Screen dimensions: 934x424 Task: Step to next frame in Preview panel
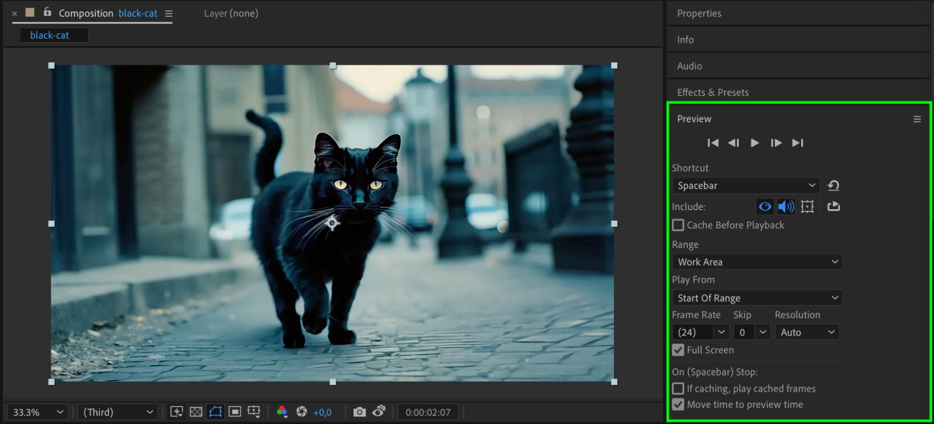pyautogui.click(x=776, y=143)
